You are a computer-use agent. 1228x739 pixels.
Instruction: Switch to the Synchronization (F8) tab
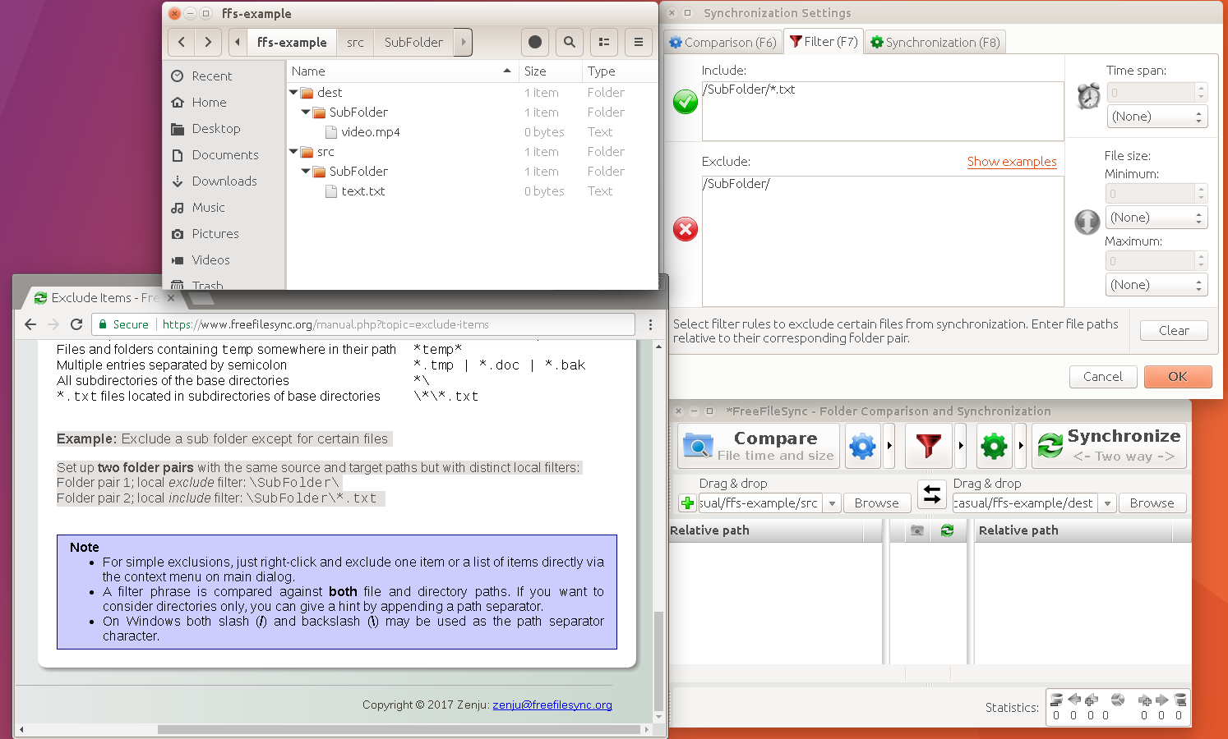(x=935, y=42)
